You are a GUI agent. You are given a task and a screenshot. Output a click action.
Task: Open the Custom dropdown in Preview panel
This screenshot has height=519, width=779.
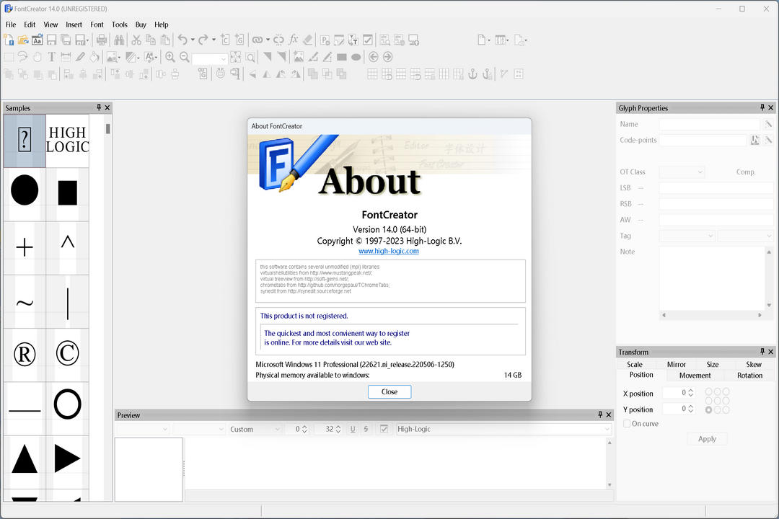coord(255,429)
